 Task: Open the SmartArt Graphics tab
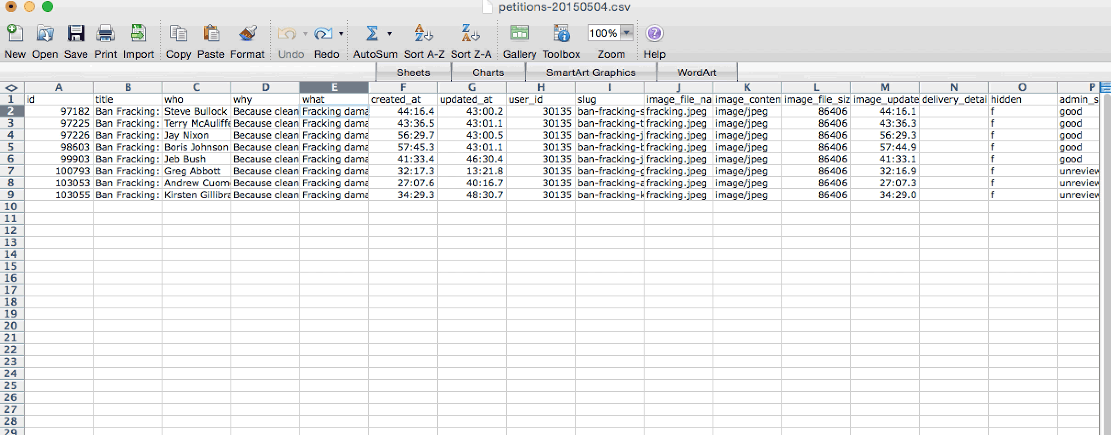pyautogui.click(x=591, y=72)
